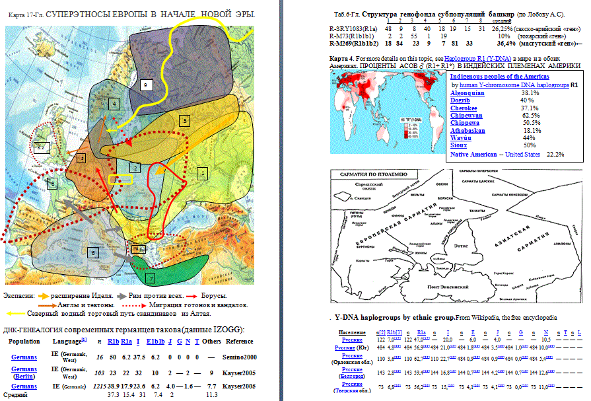This screenshot has height=401, width=591.
Task: Click the T haplogroup header link in Germans table
Action: click(x=197, y=342)
